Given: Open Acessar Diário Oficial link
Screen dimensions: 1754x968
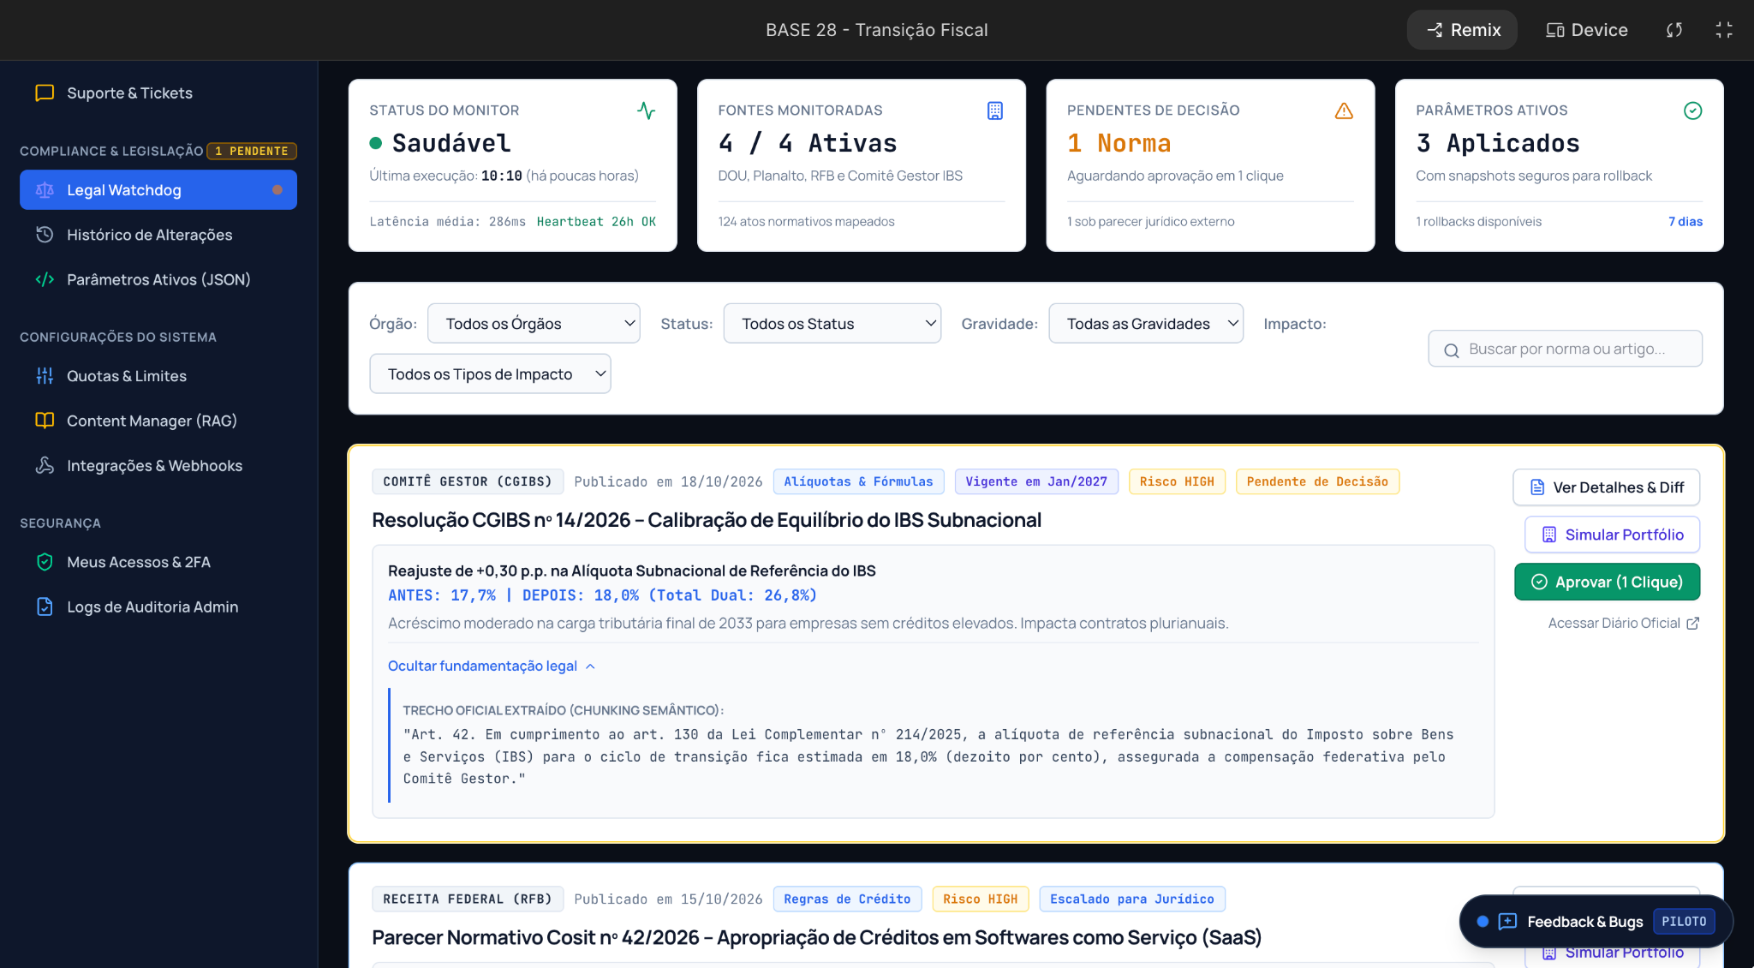Looking at the screenshot, I should click(x=1623, y=623).
